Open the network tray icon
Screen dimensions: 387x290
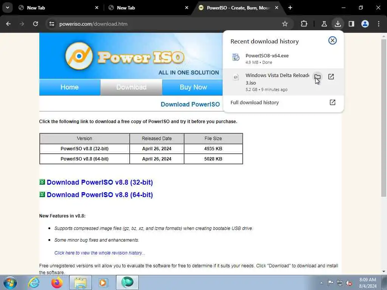[340, 283]
